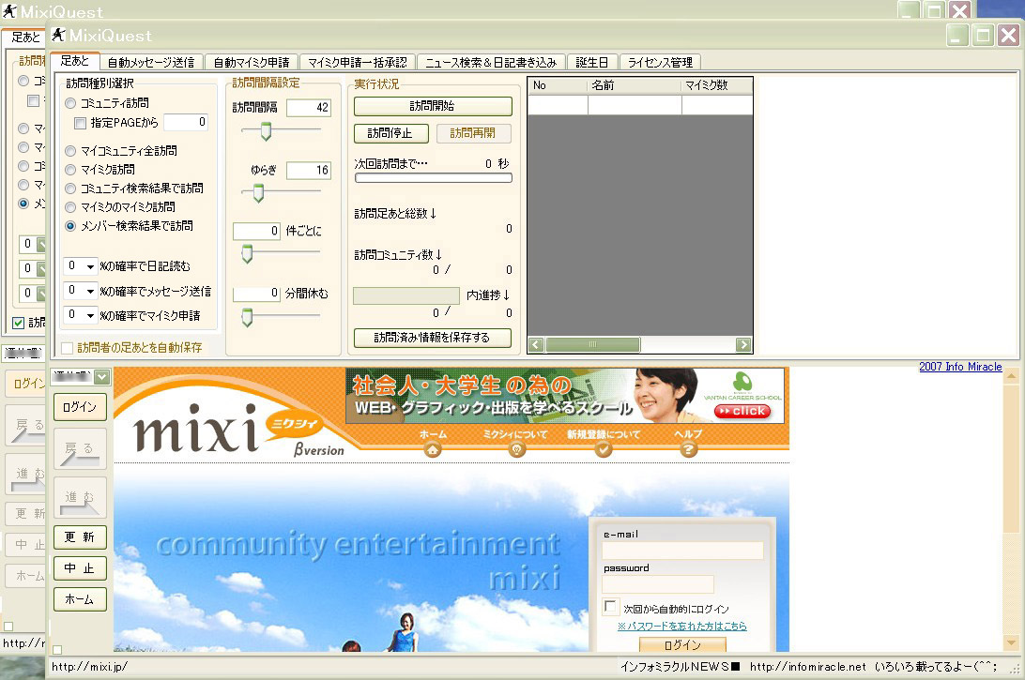Click the 'About mixi' lightbulb icon

point(517,449)
